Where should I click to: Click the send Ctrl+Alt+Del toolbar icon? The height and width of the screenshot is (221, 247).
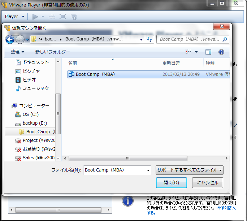pos(52,17)
